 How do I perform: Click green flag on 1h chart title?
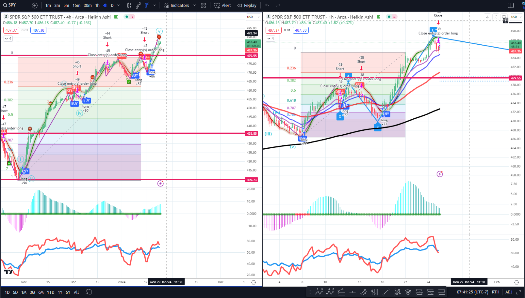coord(379,17)
